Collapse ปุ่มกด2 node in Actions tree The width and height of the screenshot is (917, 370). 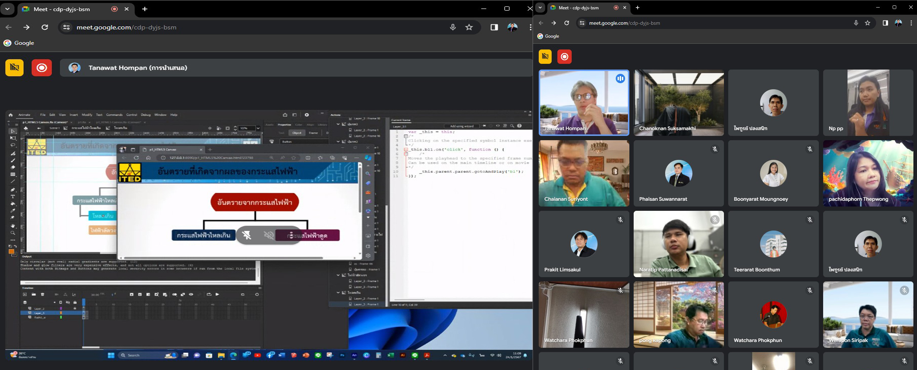pos(338,142)
